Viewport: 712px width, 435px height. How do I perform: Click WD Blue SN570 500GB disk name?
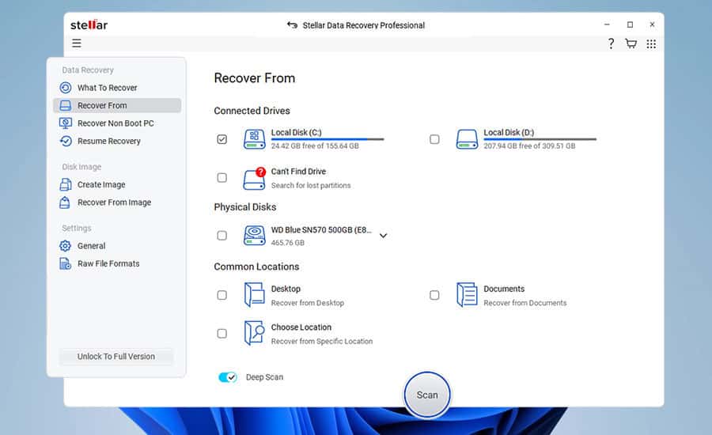[321, 230]
